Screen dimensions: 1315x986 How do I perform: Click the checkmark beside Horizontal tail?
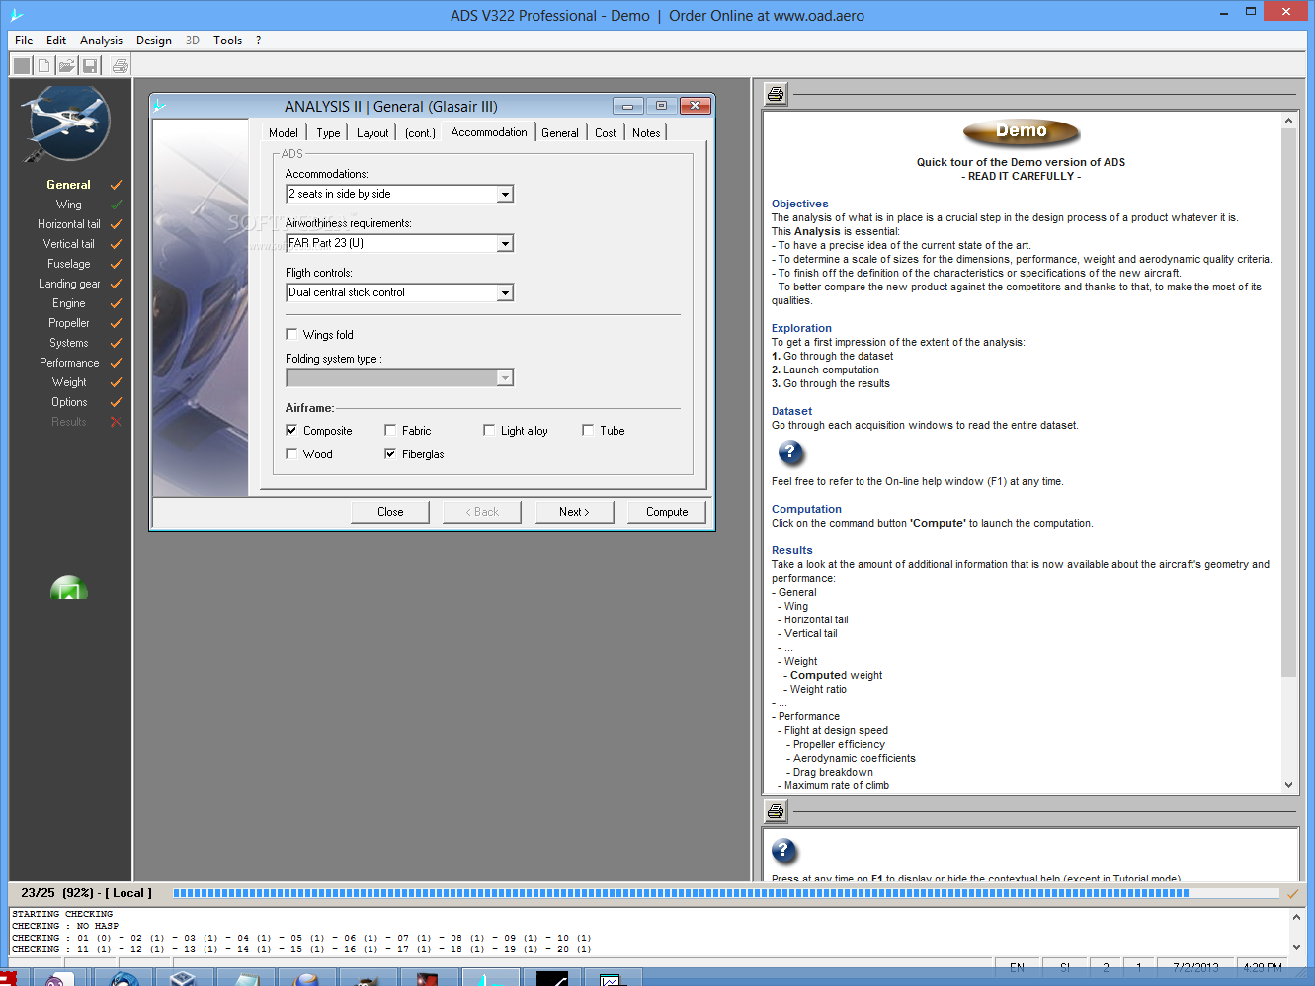(x=116, y=224)
